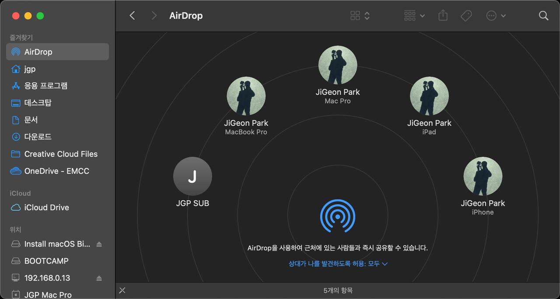Go back with the left chevron
Image resolution: width=560 pixels, height=299 pixels.
click(132, 16)
